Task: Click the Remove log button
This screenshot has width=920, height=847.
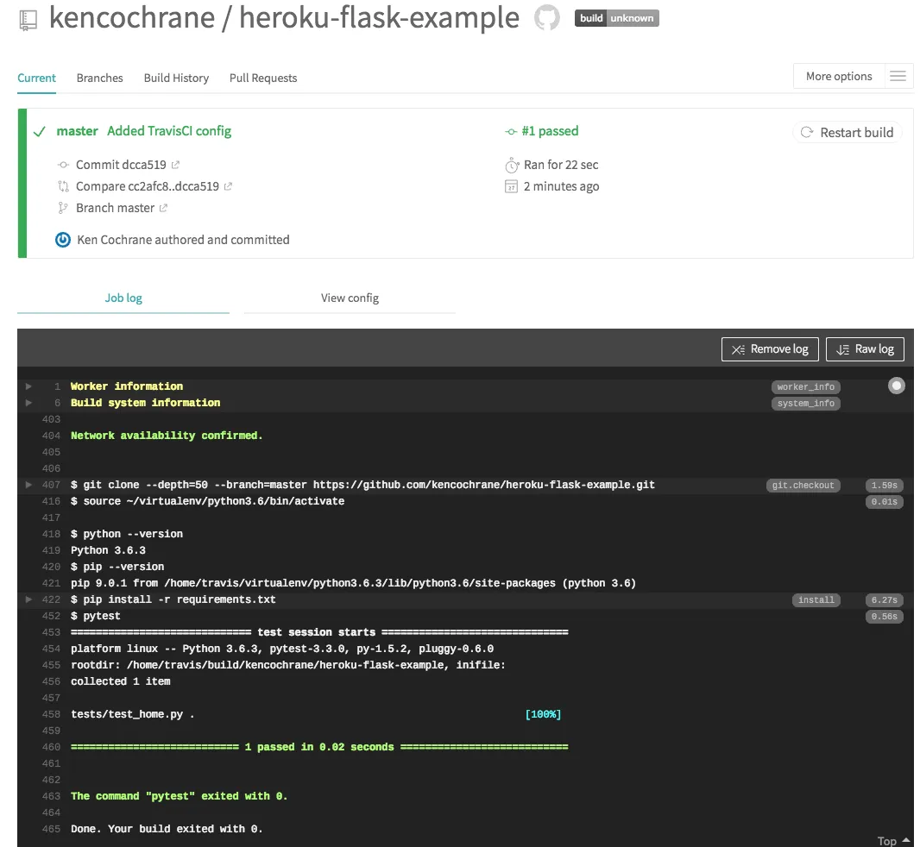Action: [x=770, y=349]
